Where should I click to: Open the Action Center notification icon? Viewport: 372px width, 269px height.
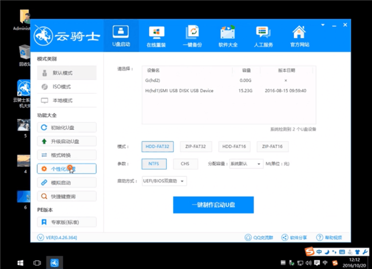316,263
